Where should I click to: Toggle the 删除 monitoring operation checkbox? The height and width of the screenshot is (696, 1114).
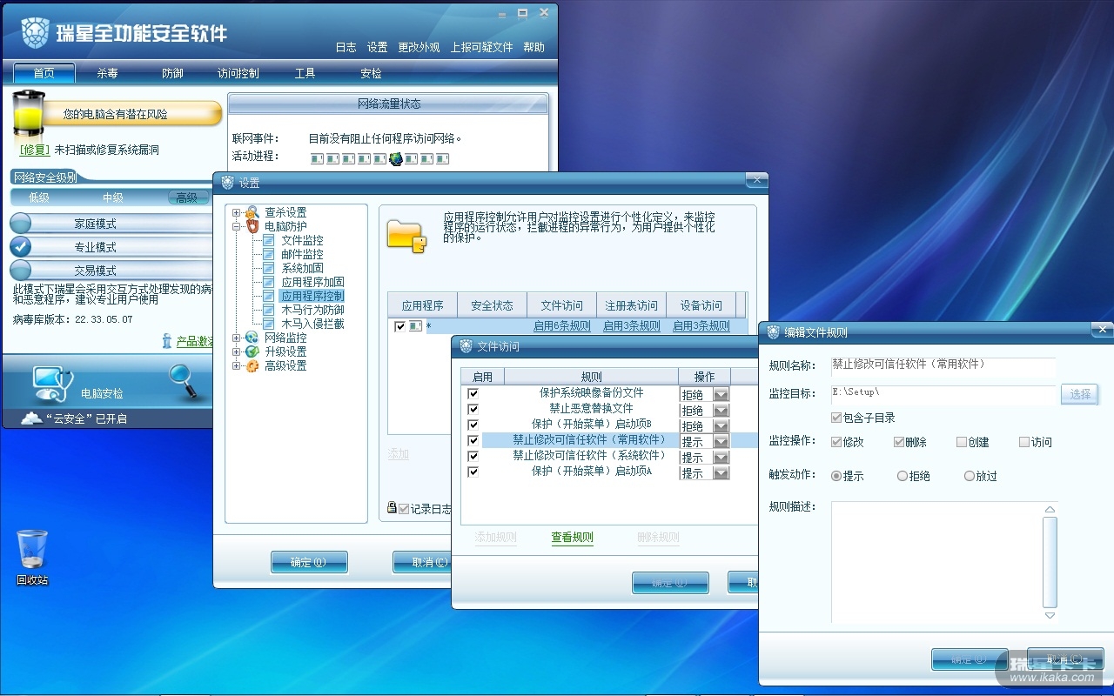point(899,442)
